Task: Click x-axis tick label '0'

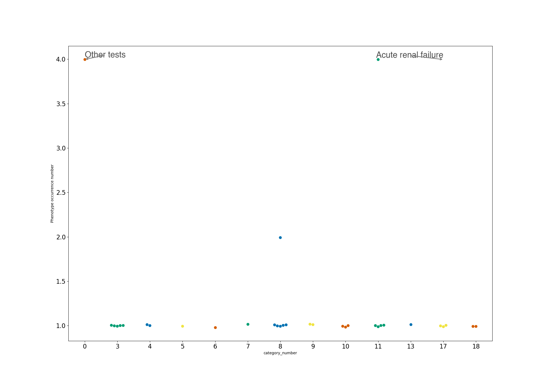Action: pos(85,346)
